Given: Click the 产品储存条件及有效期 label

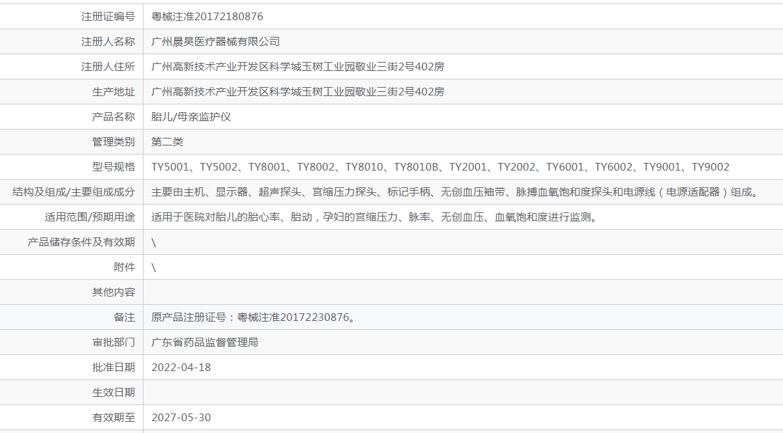Looking at the screenshot, I should click(x=82, y=242).
